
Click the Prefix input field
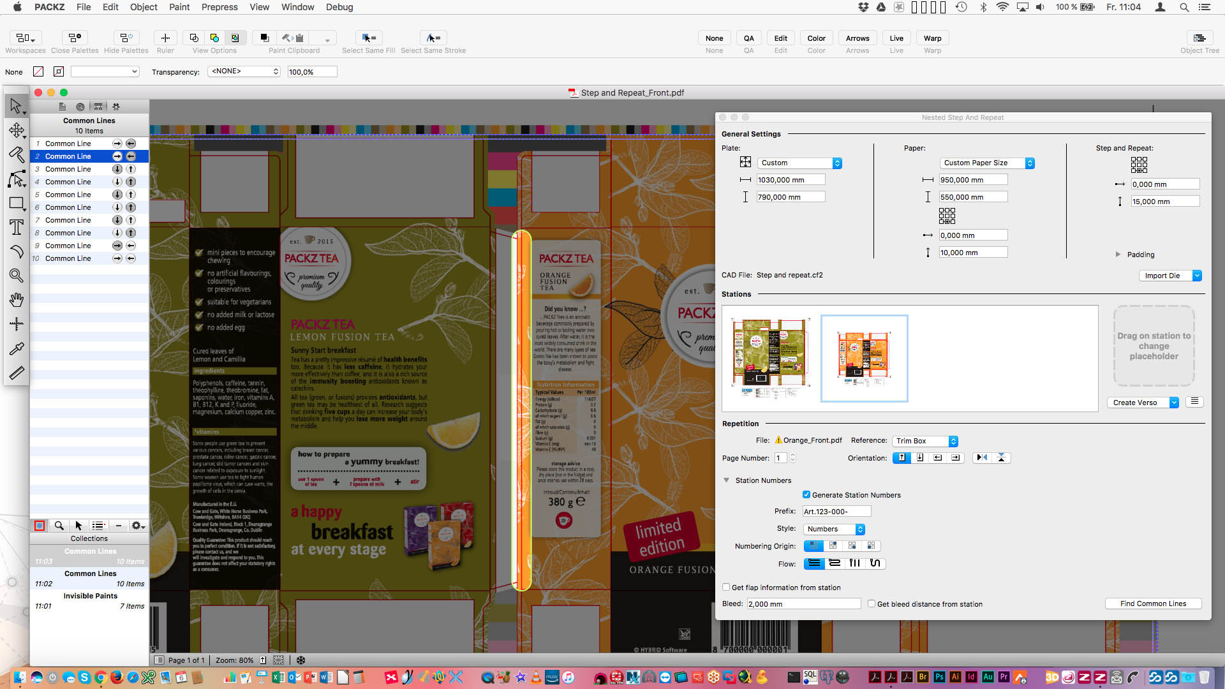(x=836, y=511)
